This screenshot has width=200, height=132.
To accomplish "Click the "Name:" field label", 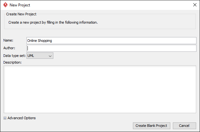I will (8, 40).
